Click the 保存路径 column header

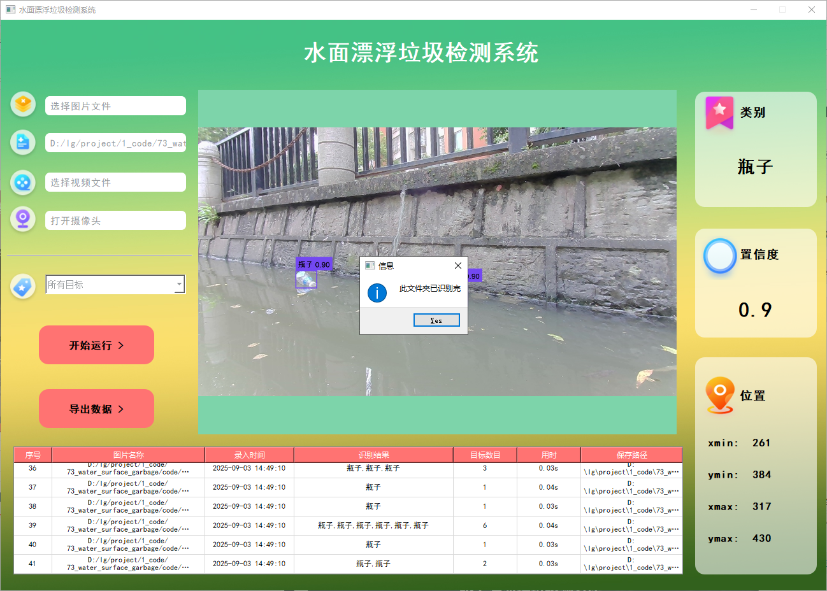[631, 455]
